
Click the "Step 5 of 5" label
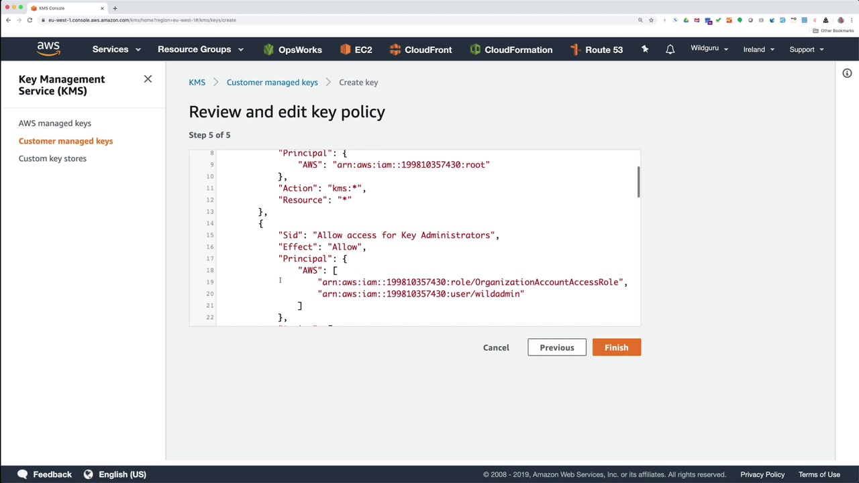tap(209, 135)
